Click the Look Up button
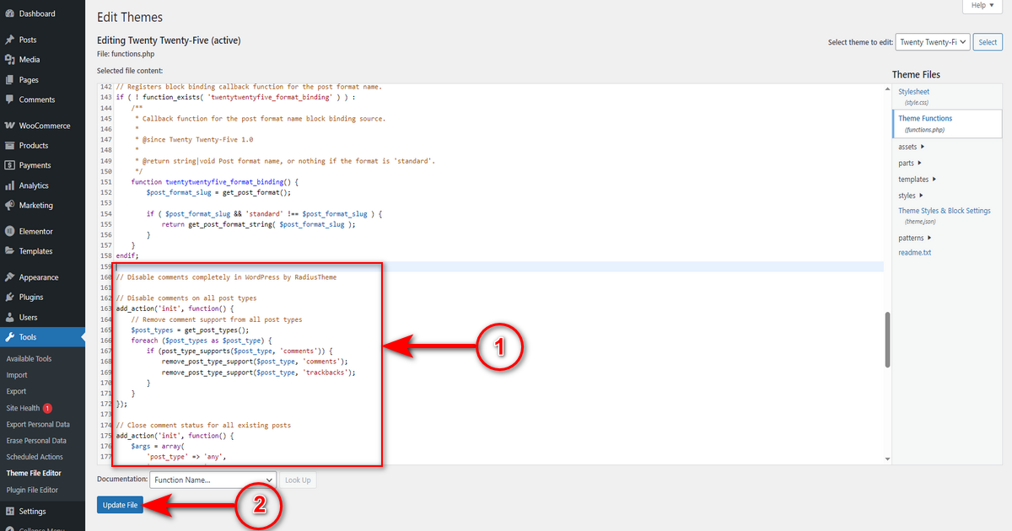 [x=298, y=480]
